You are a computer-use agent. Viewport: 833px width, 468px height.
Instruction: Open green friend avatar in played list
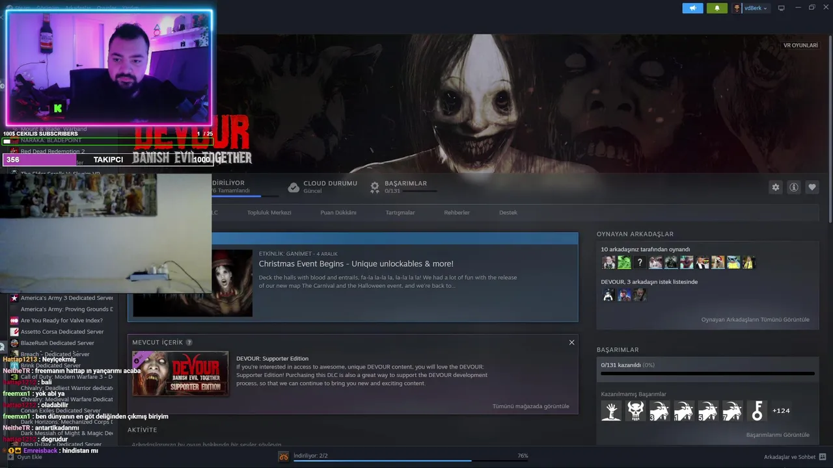[624, 263]
